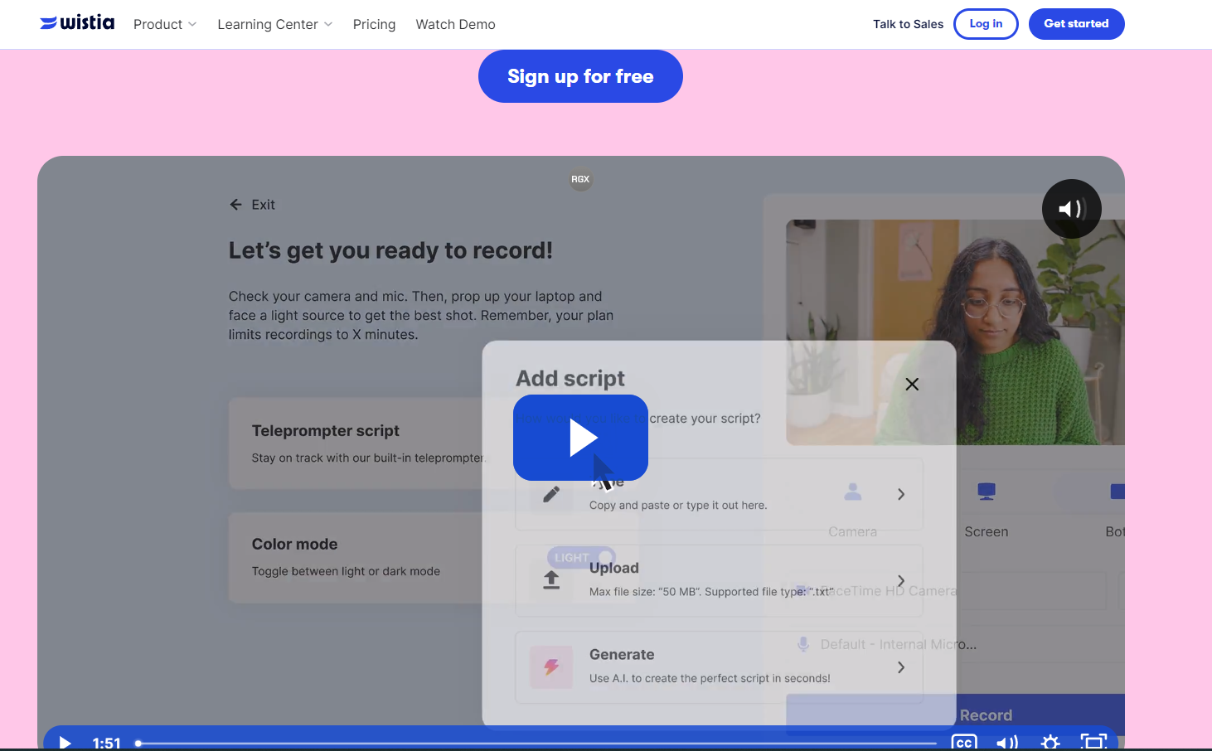Click the Log in button
1212x751 pixels.
point(986,24)
